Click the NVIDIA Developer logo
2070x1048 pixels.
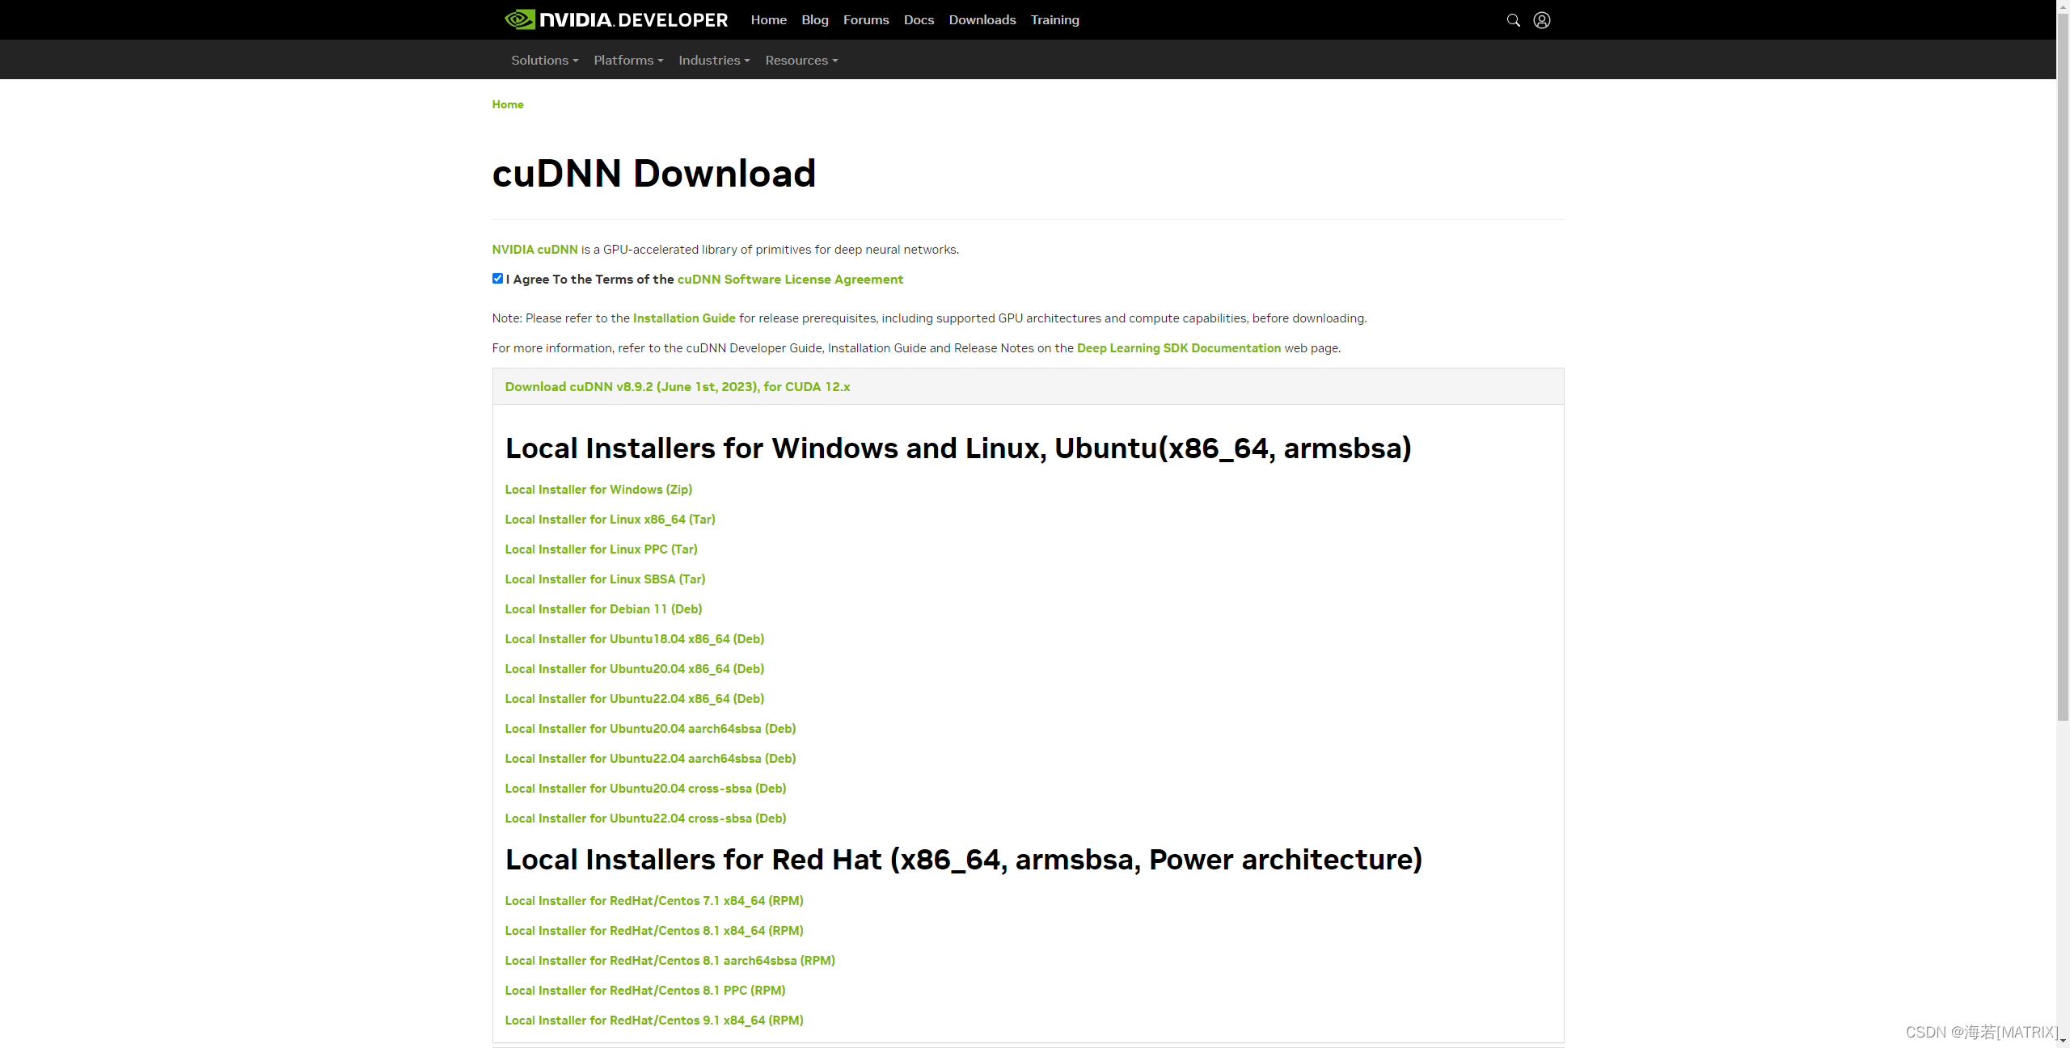point(616,19)
